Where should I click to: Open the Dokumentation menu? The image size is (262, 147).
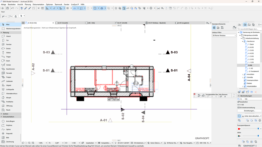[38, 4]
